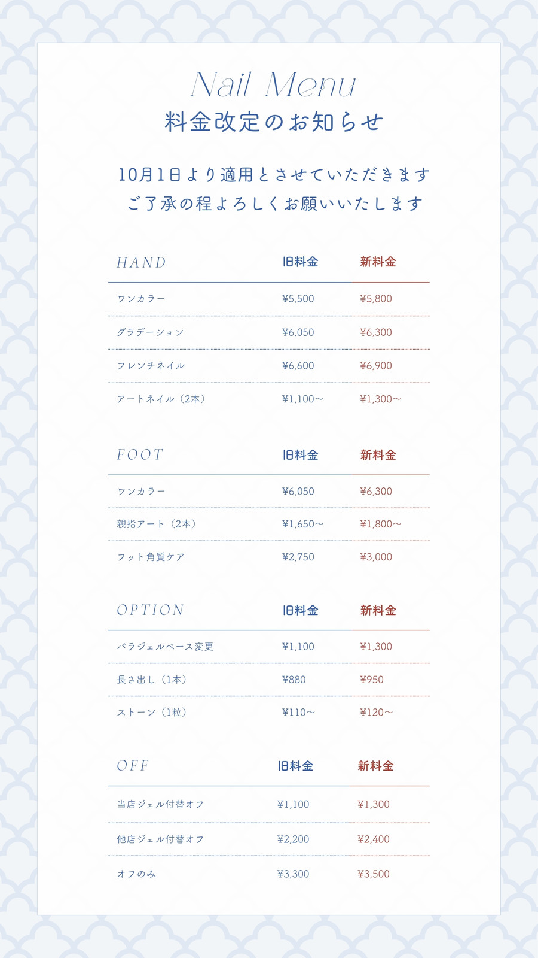The image size is (538, 958).
Task: Click the 長さ出し（1本） old price ¥880
Action: (x=294, y=680)
